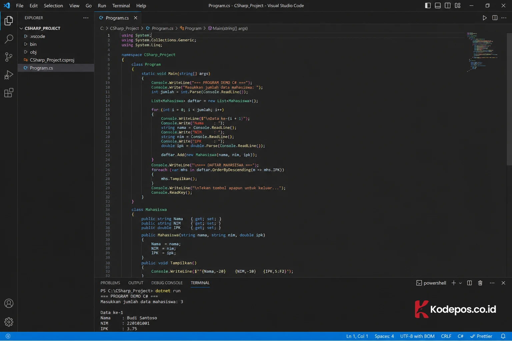Viewport: 512px width, 341px height.
Task: Change indentation via Spaces: 4
Action: tap(384, 336)
